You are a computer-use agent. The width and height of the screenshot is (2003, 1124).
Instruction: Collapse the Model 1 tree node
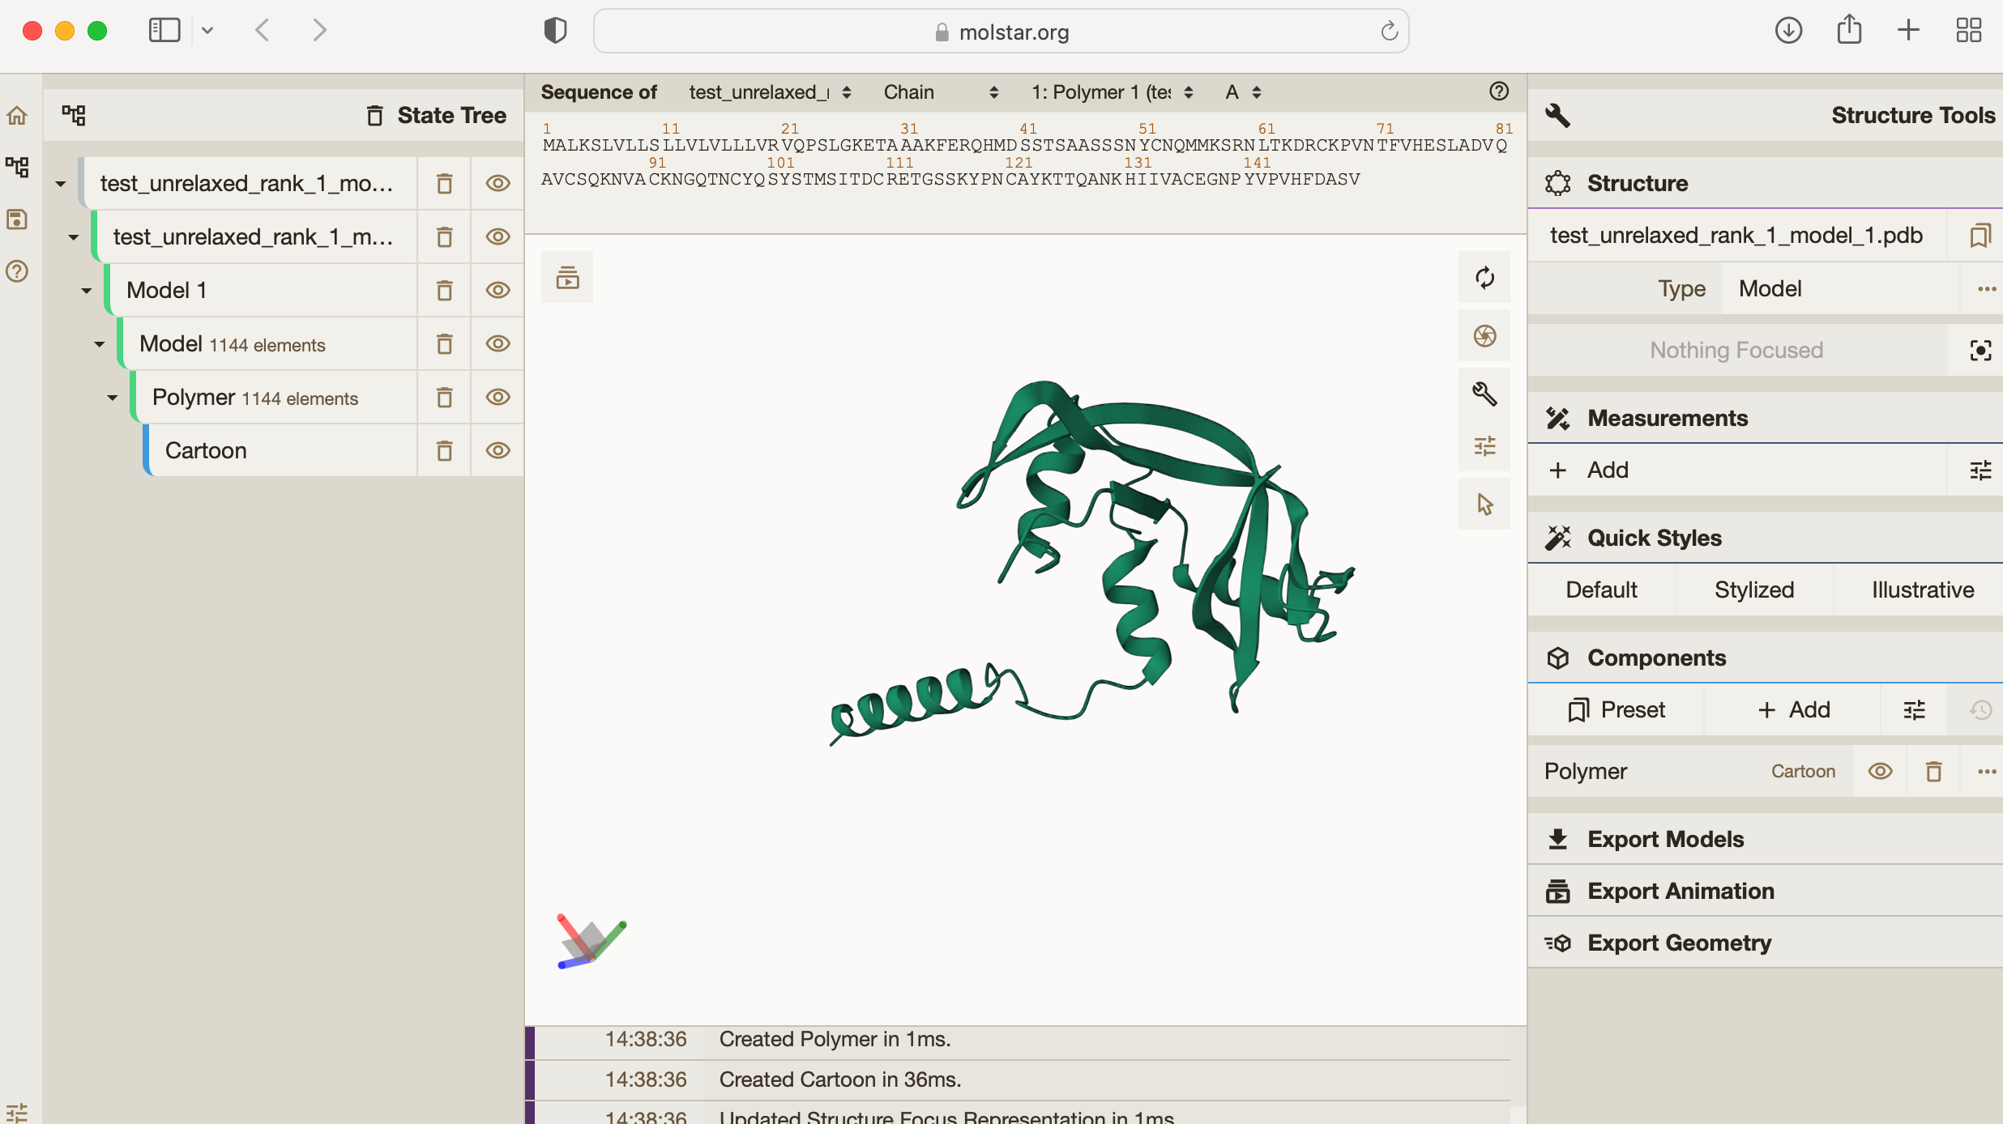click(87, 292)
